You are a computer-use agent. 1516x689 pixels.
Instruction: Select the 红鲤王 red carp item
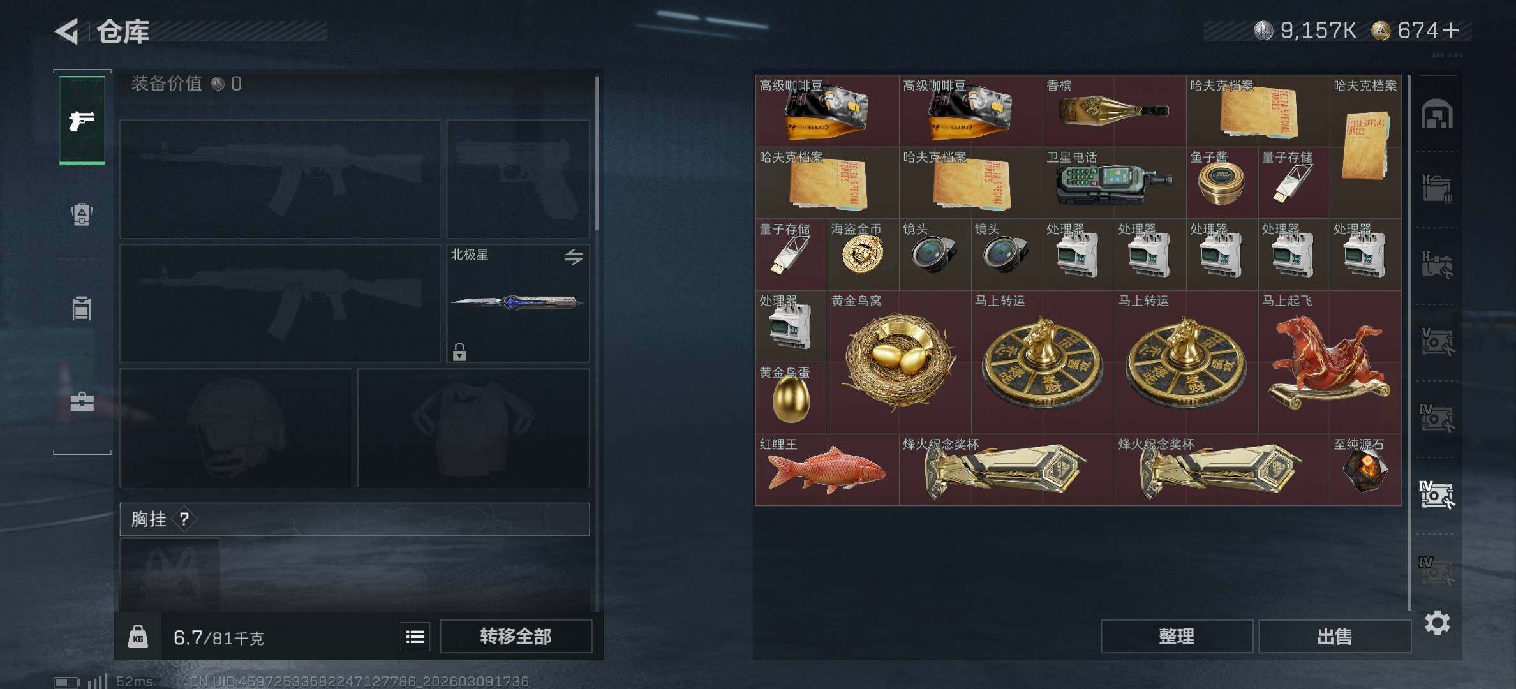click(x=827, y=470)
